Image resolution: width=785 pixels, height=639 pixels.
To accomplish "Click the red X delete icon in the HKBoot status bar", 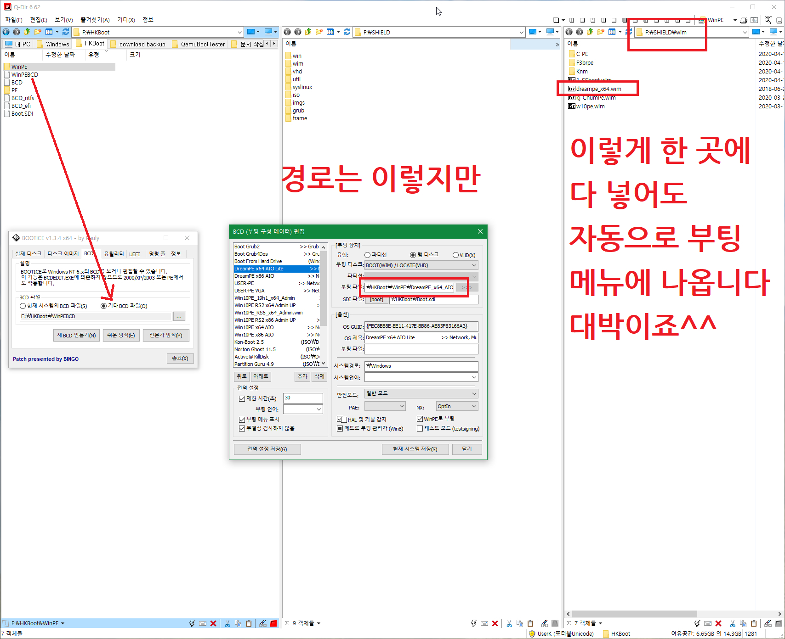I will (213, 623).
